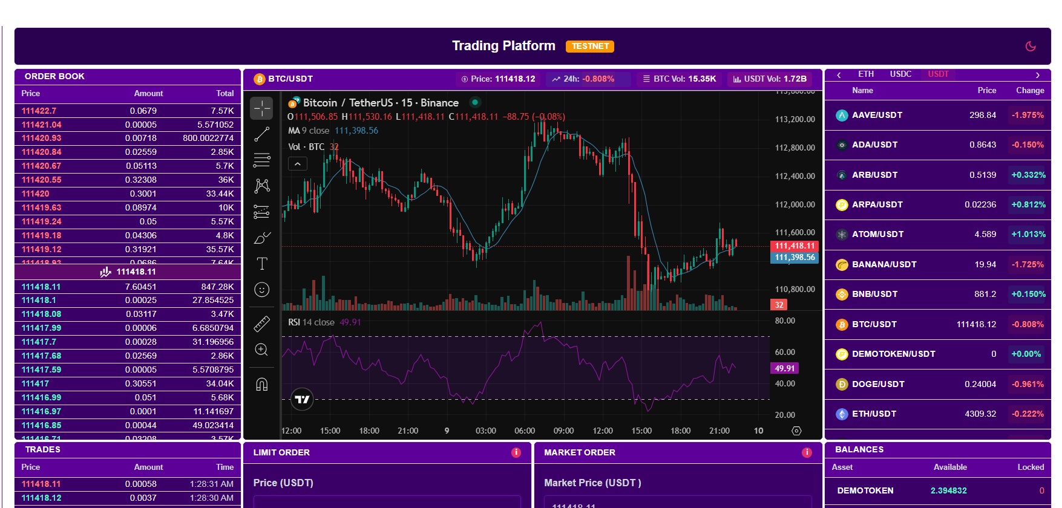
Task: Open the emoji icons tool
Action: (x=261, y=290)
